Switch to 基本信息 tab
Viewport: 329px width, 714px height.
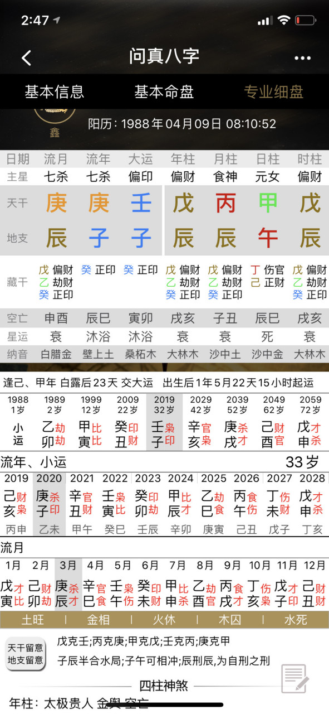tap(54, 91)
